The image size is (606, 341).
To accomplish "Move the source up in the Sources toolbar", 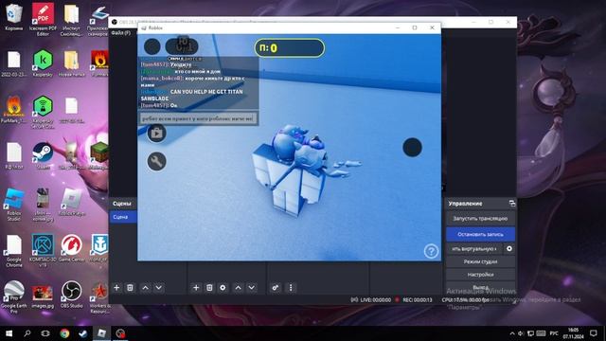I will point(238,288).
